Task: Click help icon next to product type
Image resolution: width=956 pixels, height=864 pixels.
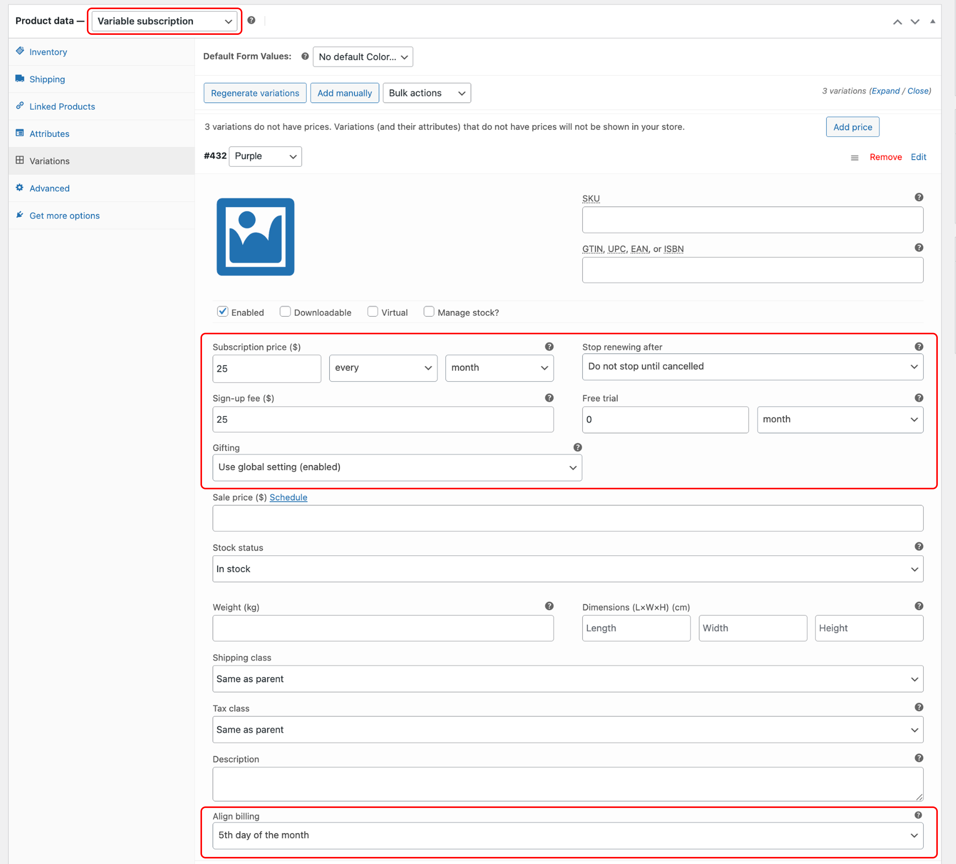Action: [x=251, y=20]
